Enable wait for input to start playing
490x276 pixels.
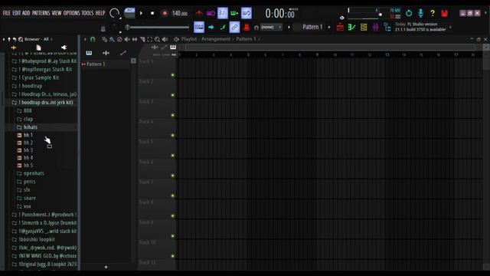coord(211,13)
